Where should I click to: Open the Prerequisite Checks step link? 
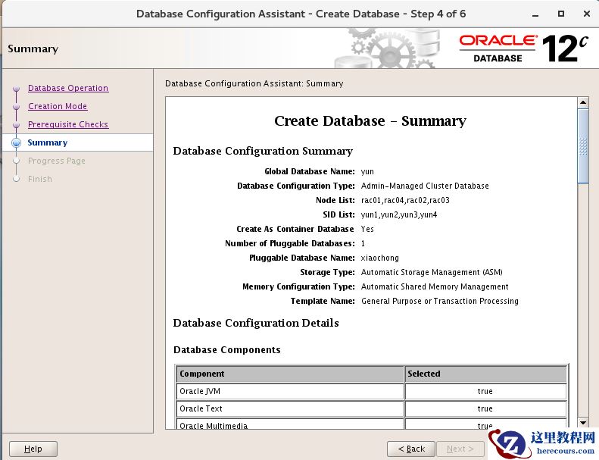[68, 124]
